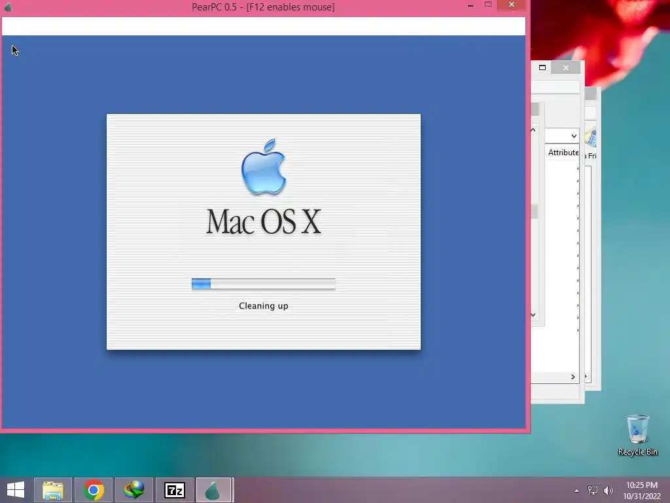Open the dropdown in the background window

click(574, 136)
